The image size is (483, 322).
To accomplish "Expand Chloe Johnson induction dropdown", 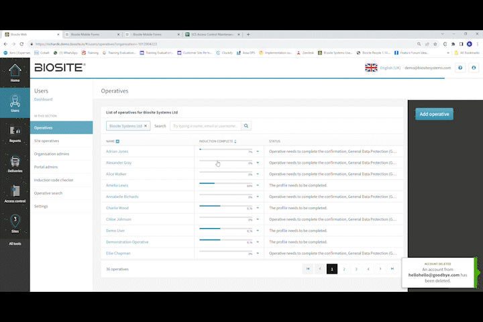I will 258,219.
